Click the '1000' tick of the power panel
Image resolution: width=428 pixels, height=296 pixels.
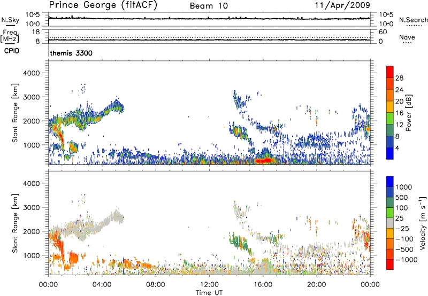click(x=31, y=145)
